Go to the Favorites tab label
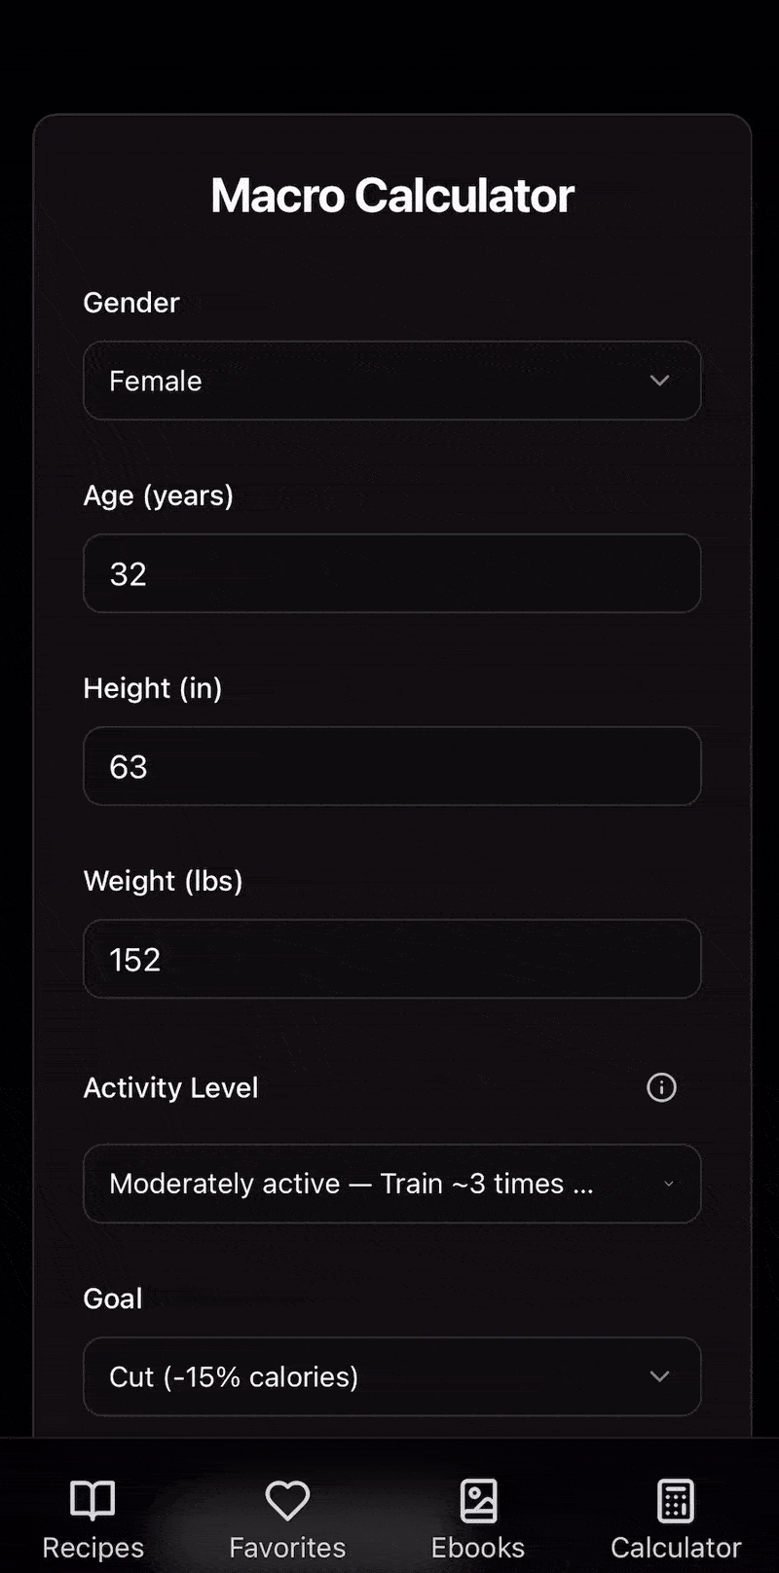779x1573 pixels. pos(287,1548)
